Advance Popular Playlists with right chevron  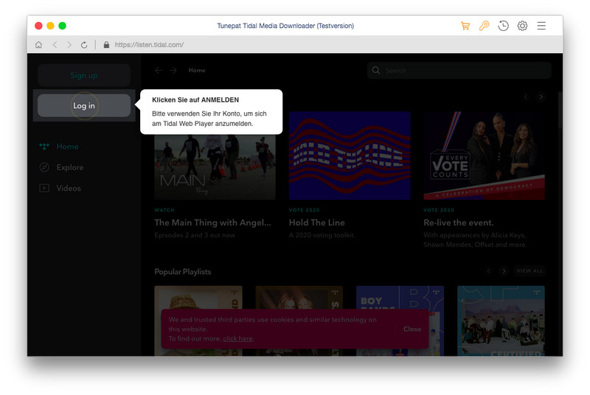pyautogui.click(x=504, y=271)
